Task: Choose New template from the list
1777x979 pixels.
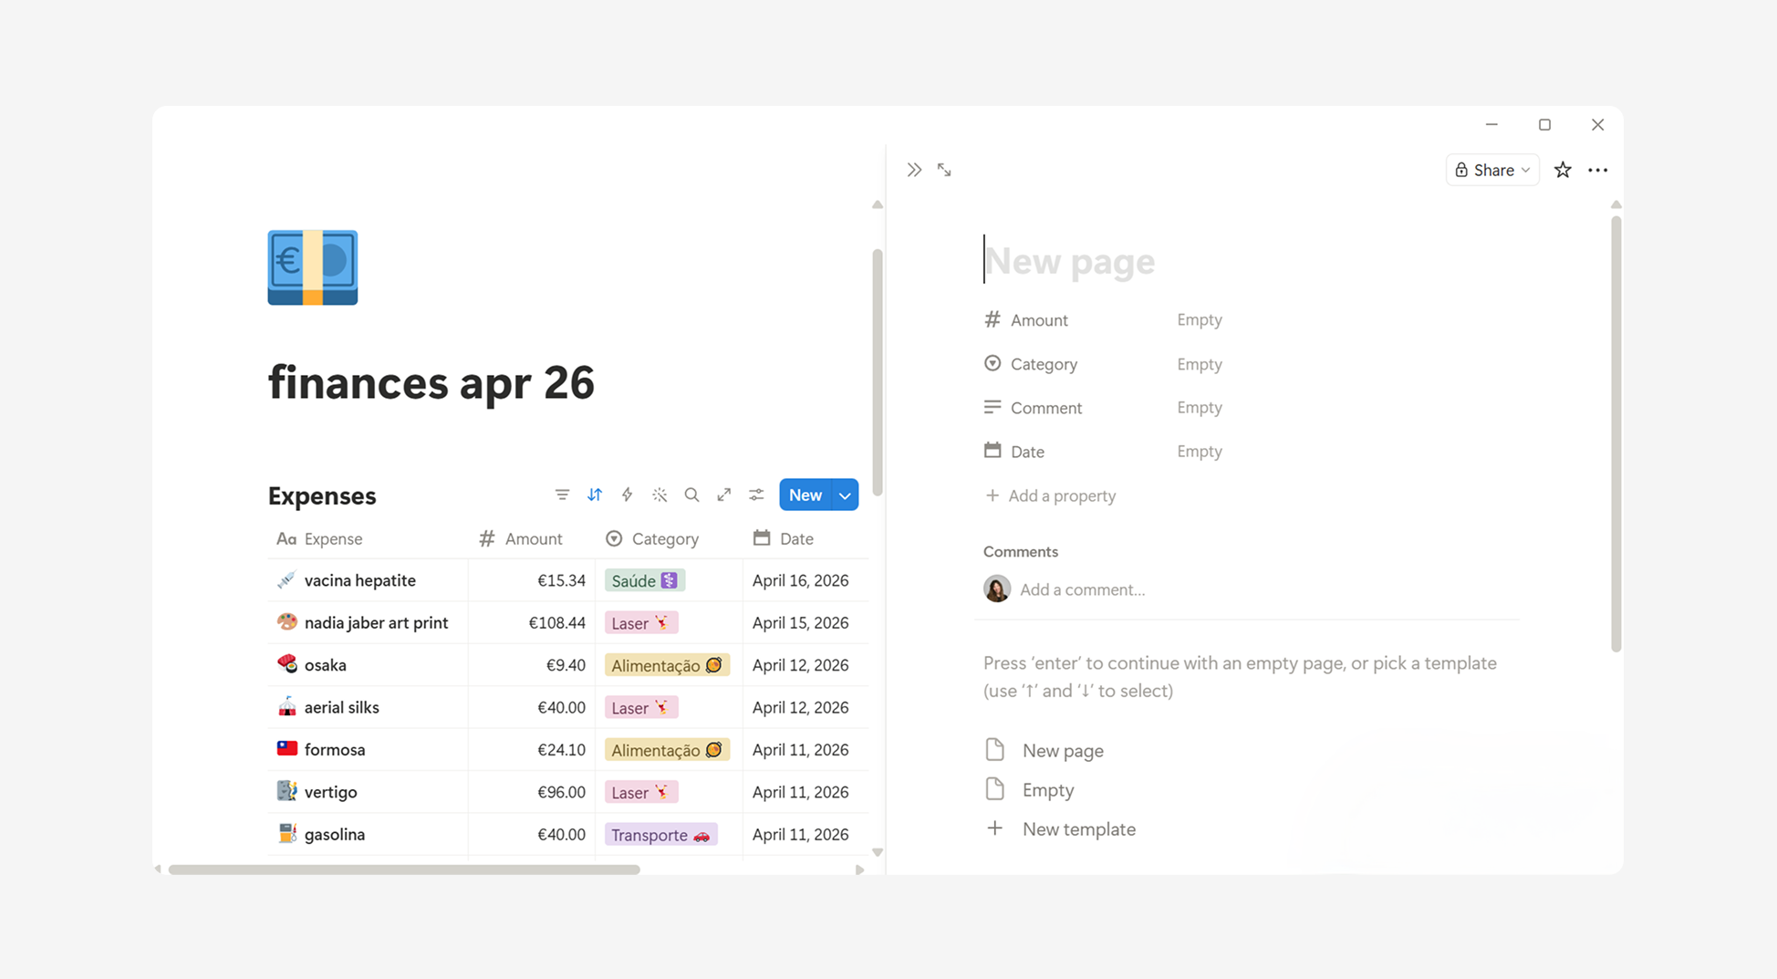Action: point(1078,828)
